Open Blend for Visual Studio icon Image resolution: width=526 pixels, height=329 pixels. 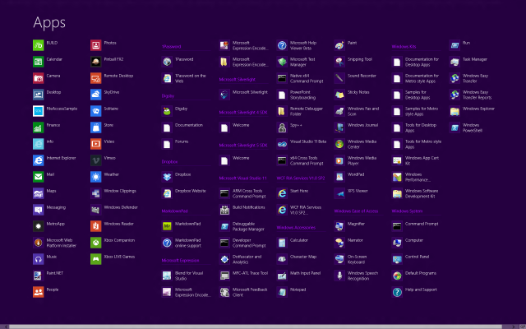(x=167, y=276)
